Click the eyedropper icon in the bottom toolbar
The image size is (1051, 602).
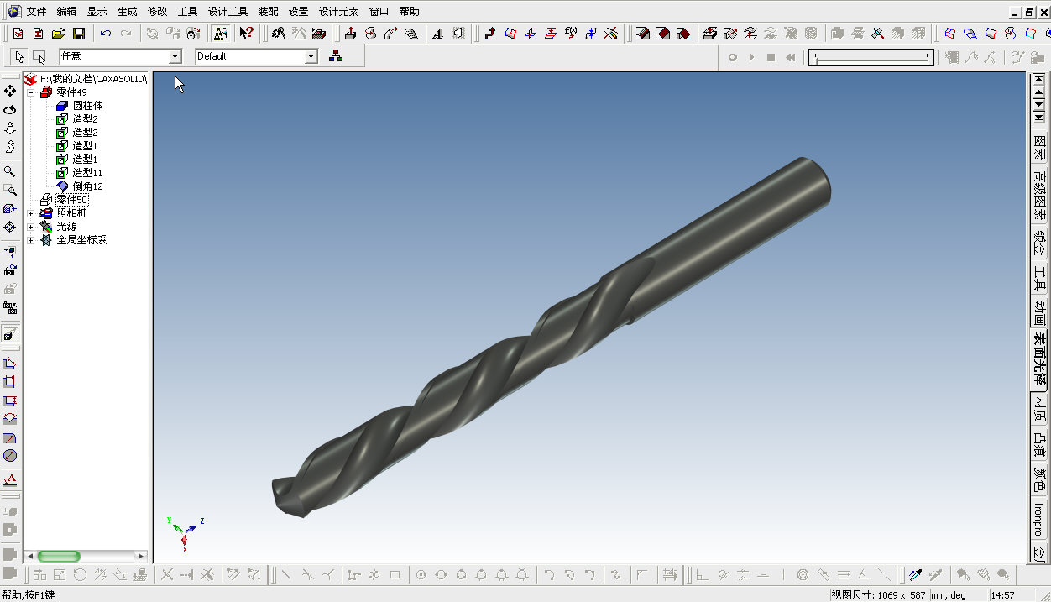pos(915,575)
